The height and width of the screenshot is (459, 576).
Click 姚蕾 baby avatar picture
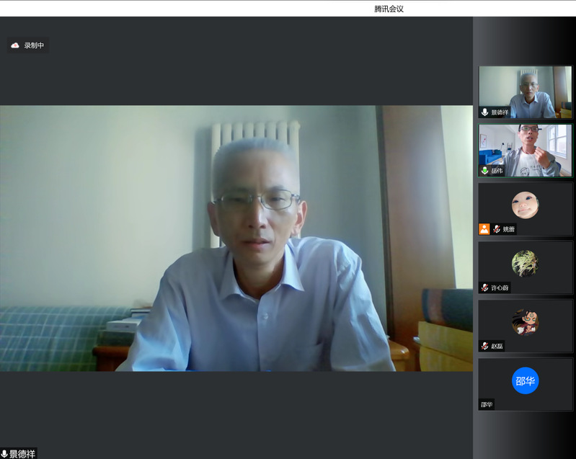pyautogui.click(x=525, y=205)
